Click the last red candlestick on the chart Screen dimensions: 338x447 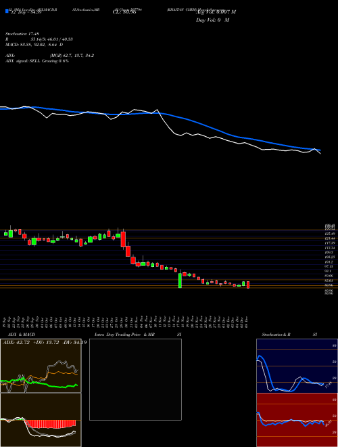[x=248, y=284]
